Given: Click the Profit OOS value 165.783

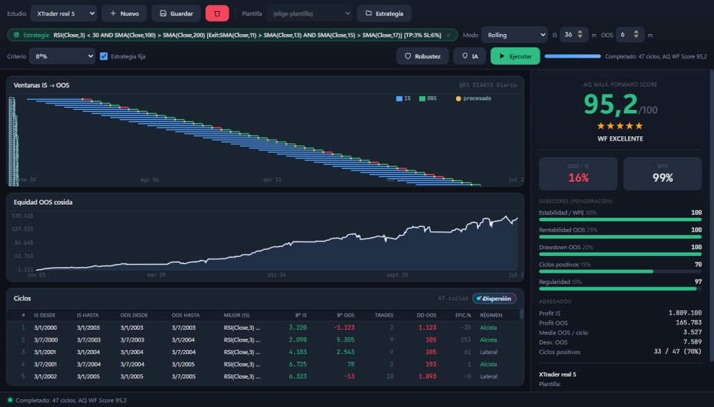Looking at the screenshot, I should (x=688, y=323).
